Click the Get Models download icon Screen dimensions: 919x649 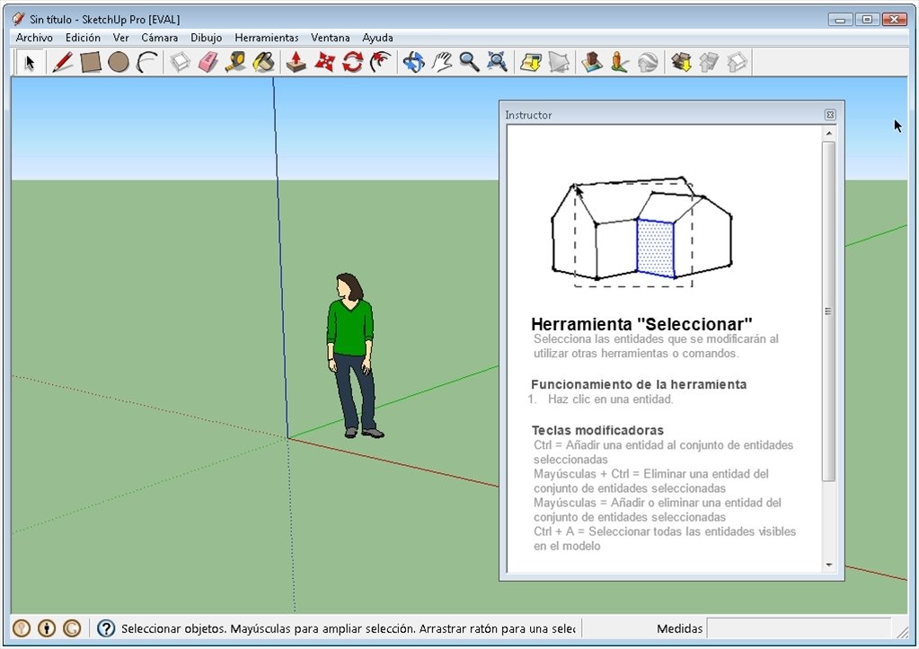pyautogui.click(x=681, y=62)
